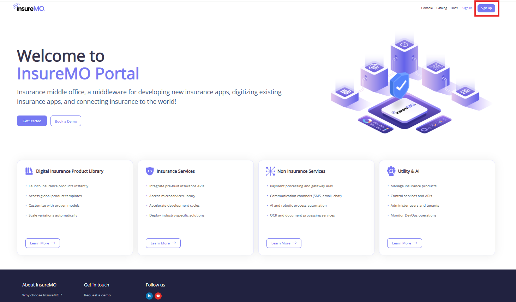Click the InsureMO logo in the header
Viewport: 516px width, 302px height.
[29, 8]
